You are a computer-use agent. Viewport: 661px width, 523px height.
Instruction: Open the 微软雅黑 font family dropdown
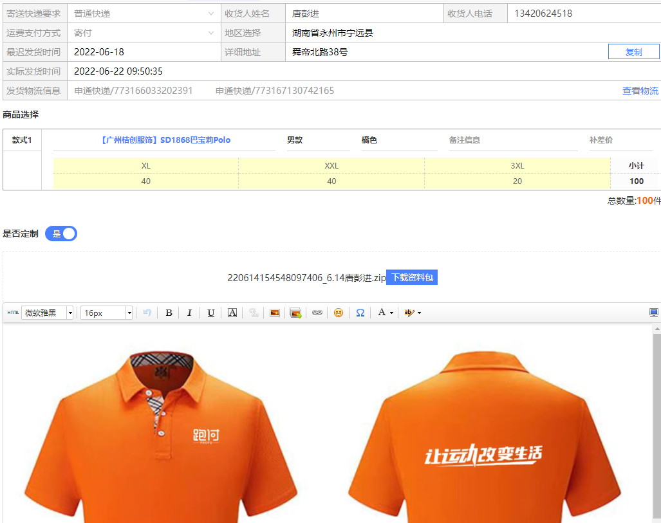coord(47,313)
